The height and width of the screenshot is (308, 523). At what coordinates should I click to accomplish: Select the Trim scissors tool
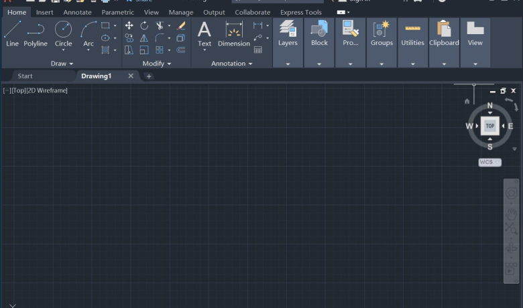160,25
